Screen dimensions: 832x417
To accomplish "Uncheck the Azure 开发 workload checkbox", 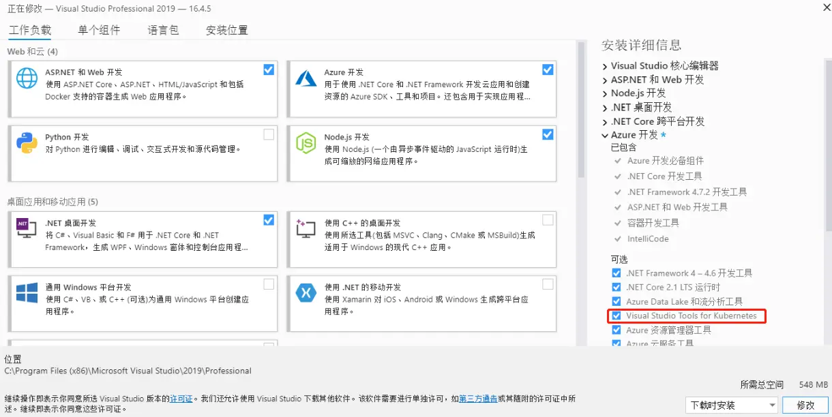I will pyautogui.click(x=548, y=69).
